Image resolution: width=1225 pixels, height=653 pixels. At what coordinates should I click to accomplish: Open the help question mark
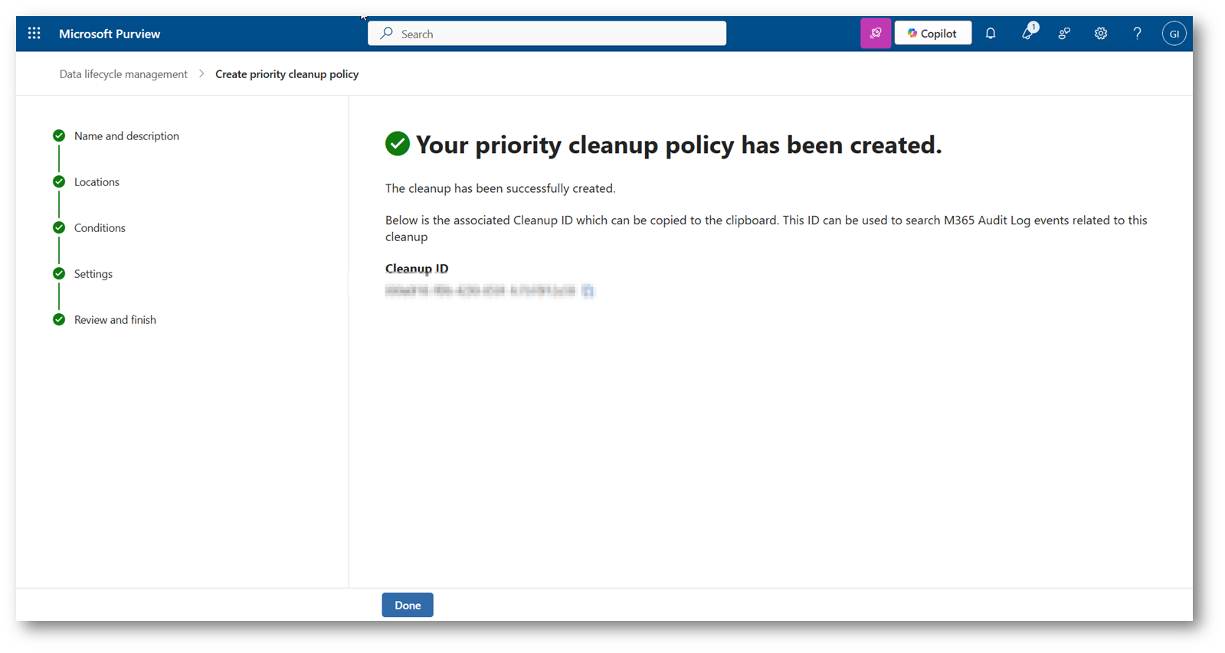(x=1137, y=34)
